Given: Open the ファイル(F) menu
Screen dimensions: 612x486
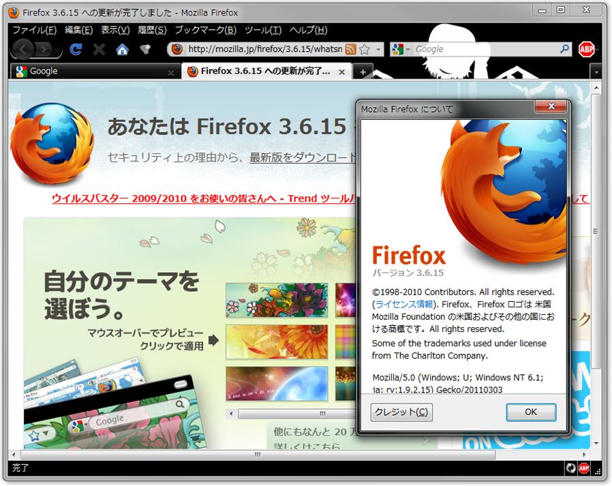Looking at the screenshot, I should pos(34,30).
